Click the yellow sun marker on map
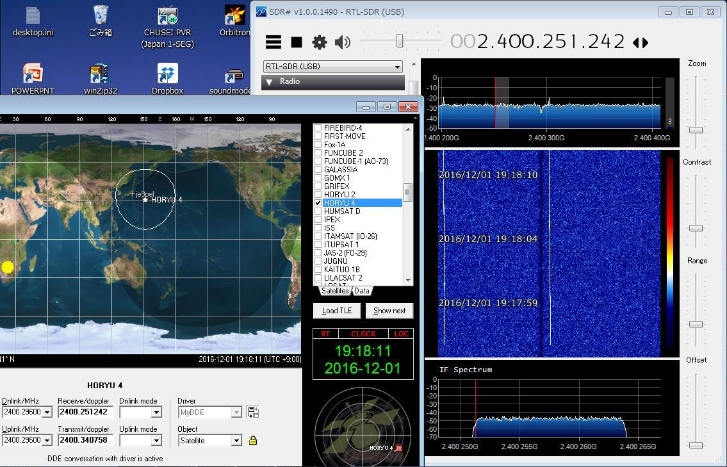 click(8, 267)
